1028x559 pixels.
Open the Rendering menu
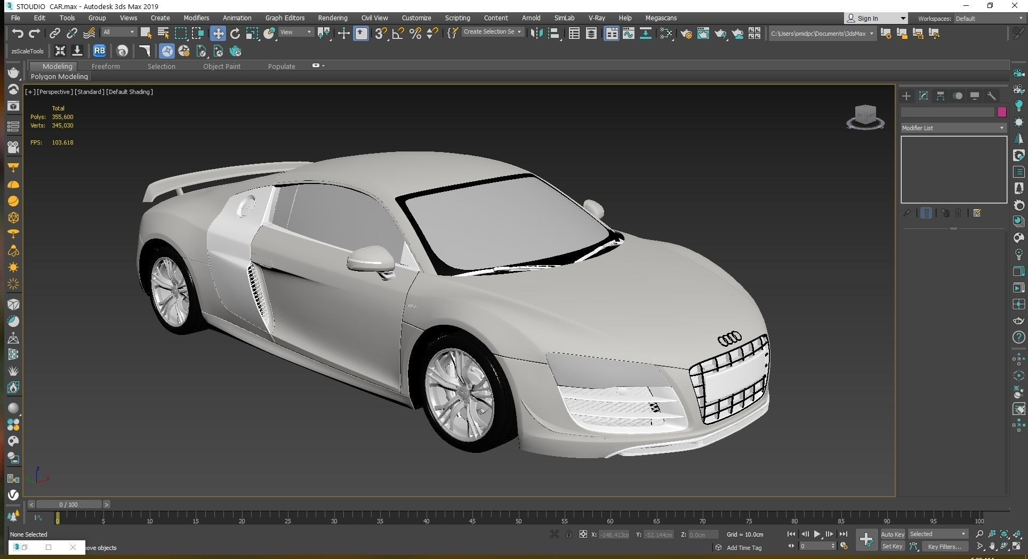tap(333, 18)
